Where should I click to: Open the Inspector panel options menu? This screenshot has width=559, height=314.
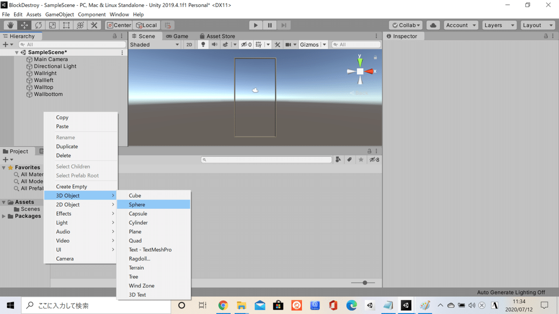point(553,36)
